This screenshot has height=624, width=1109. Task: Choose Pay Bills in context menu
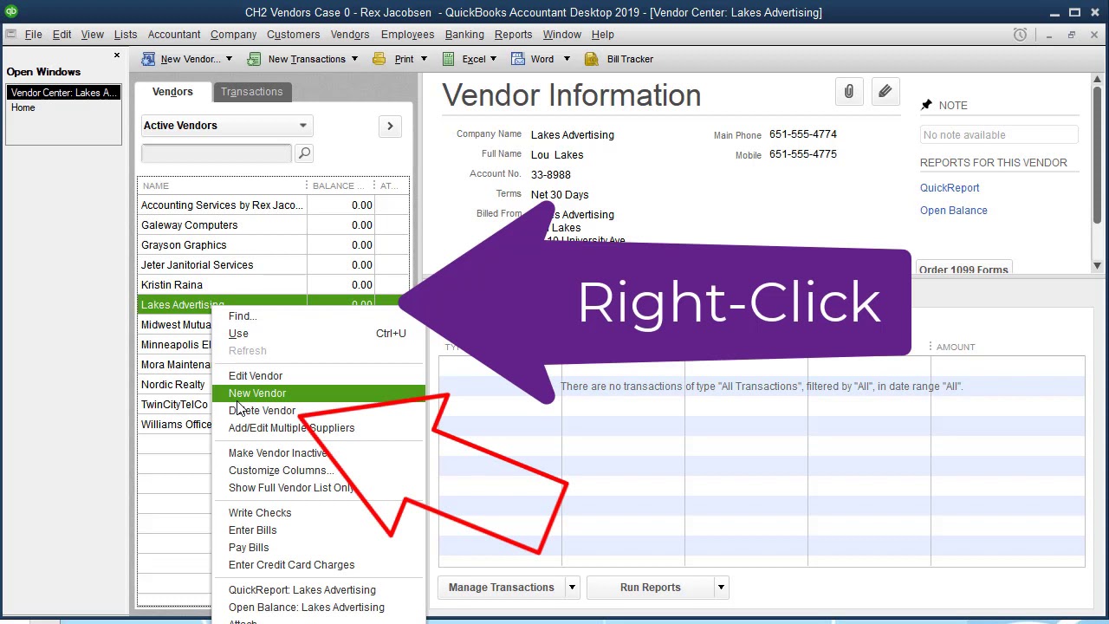[x=319, y=548]
